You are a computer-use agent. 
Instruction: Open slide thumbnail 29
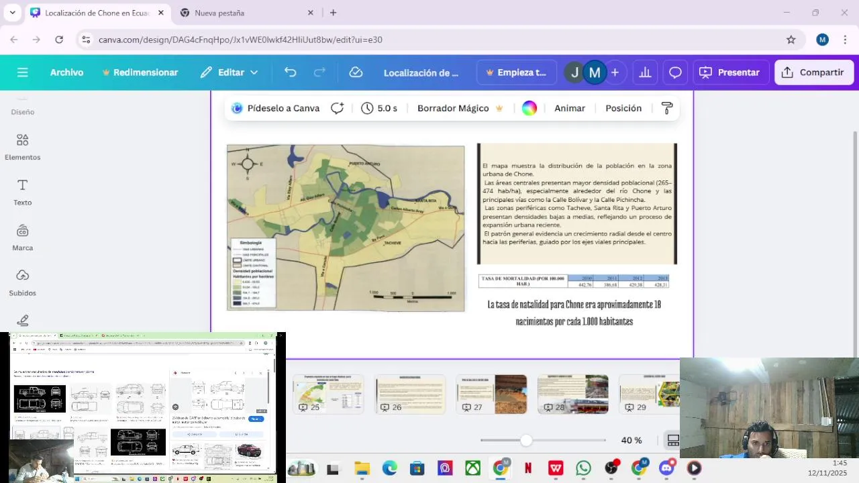pos(650,394)
